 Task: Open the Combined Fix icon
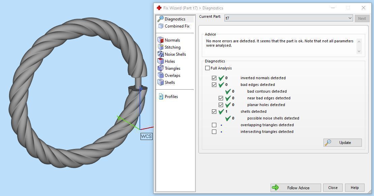coord(161,26)
